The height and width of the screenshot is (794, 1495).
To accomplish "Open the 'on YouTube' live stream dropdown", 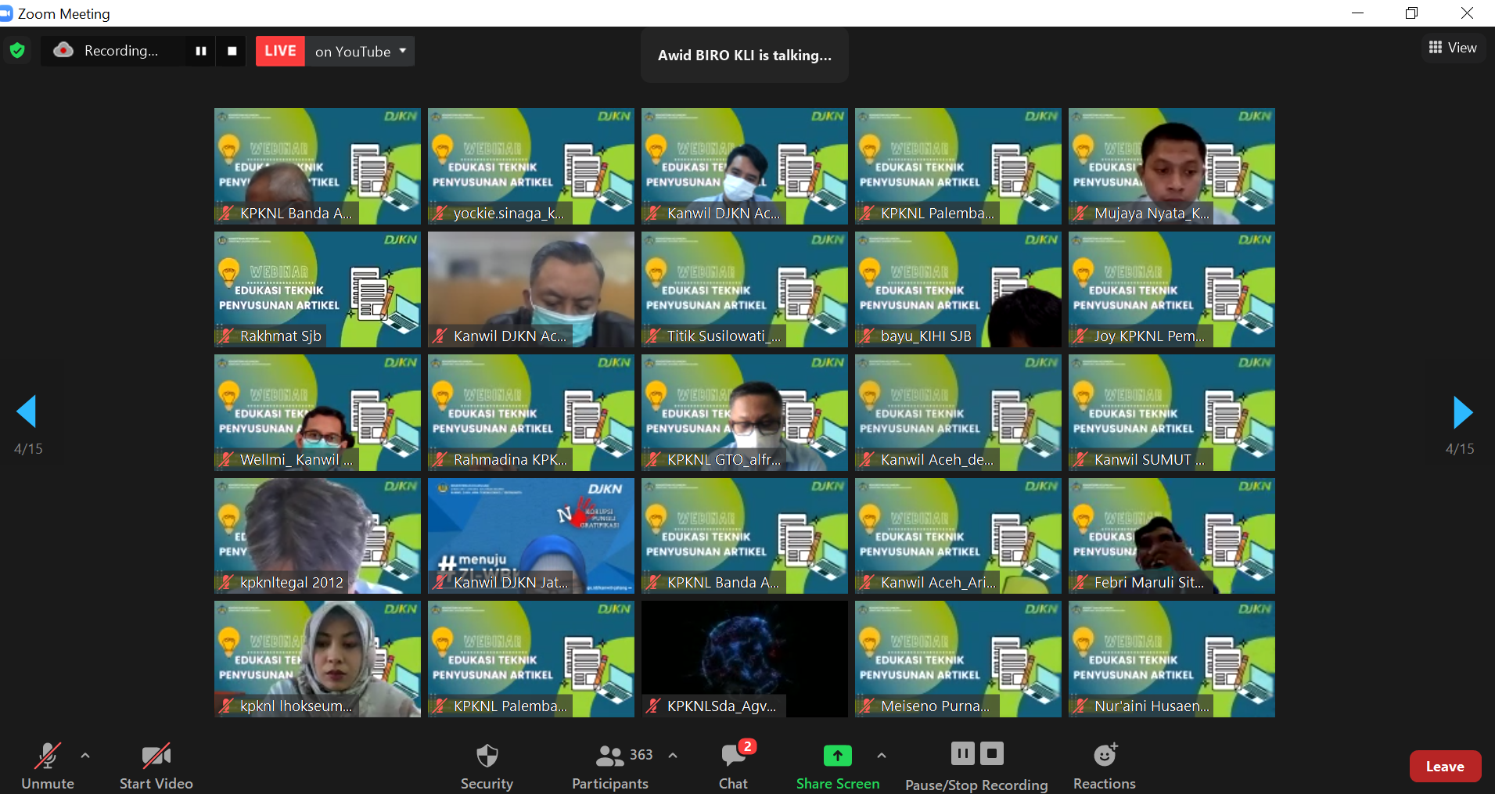I will tap(360, 51).
